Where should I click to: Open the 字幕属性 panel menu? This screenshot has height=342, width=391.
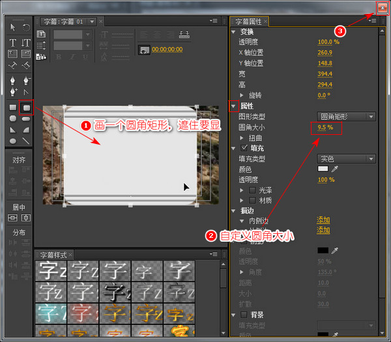click(372, 21)
